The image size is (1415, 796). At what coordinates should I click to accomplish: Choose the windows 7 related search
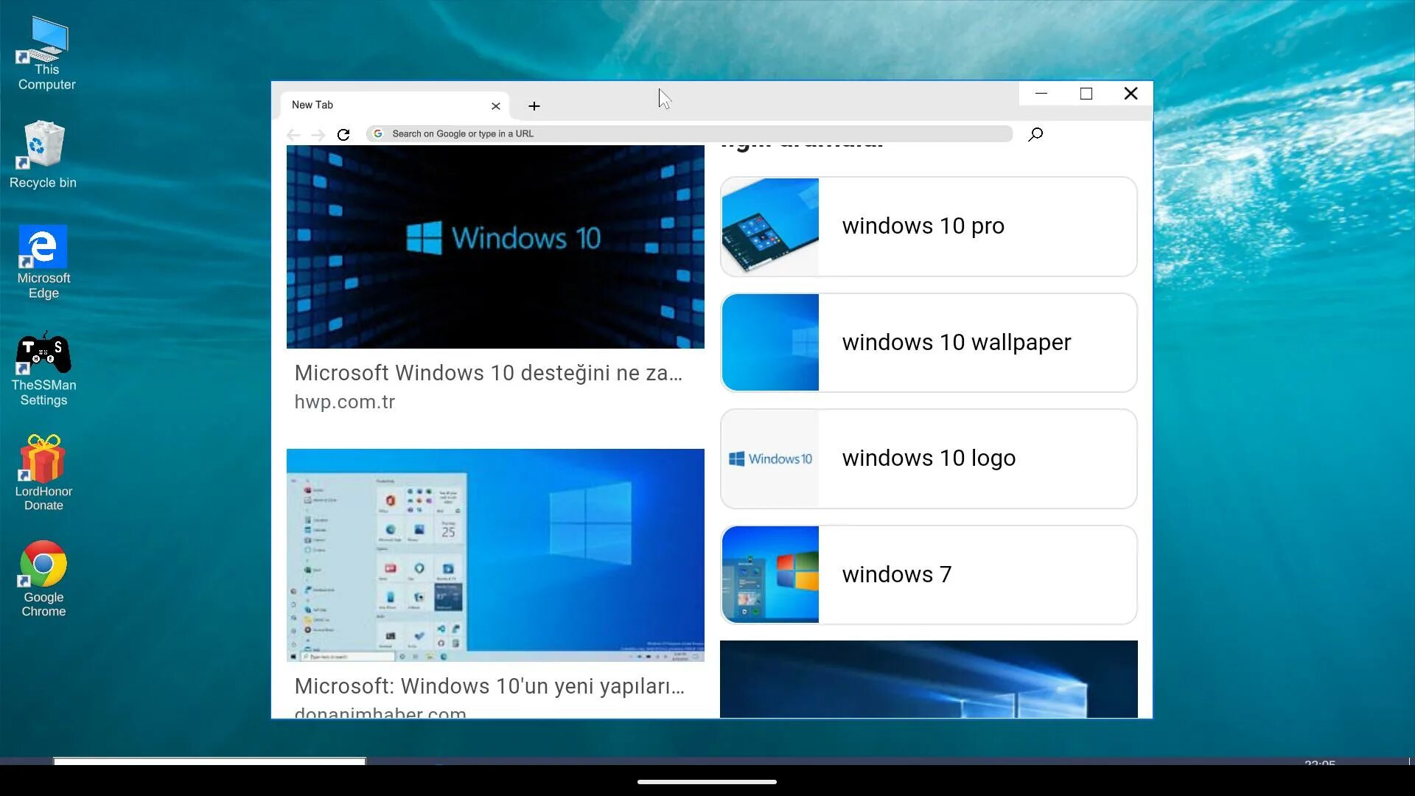point(929,575)
